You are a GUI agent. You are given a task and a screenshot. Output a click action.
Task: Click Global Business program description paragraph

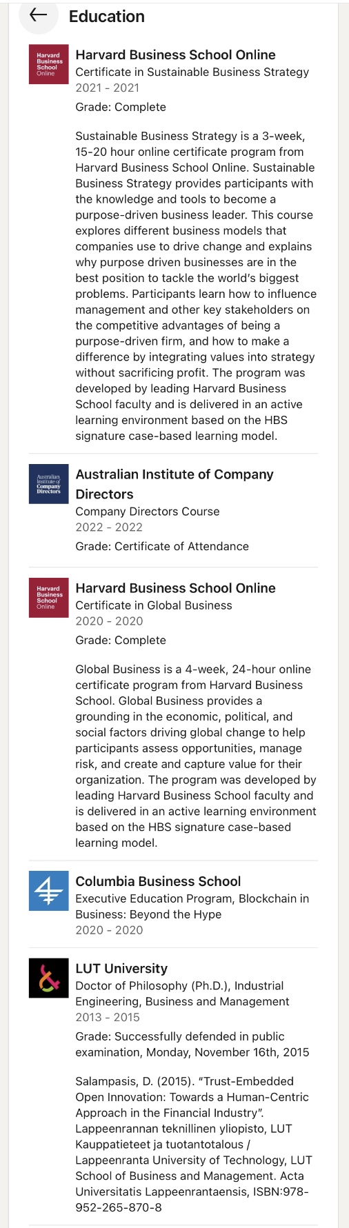click(x=196, y=756)
